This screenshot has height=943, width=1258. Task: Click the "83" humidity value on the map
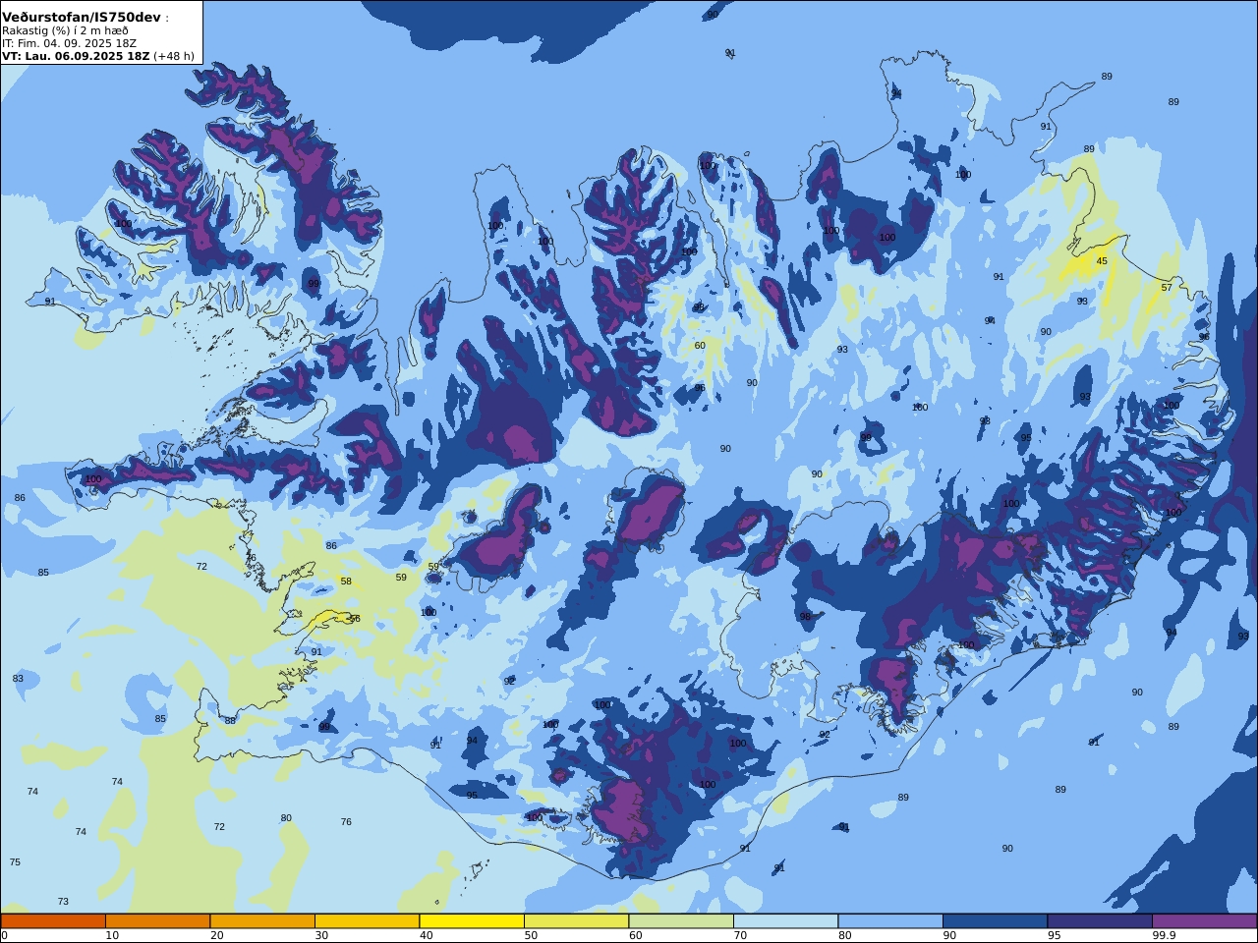pos(18,679)
